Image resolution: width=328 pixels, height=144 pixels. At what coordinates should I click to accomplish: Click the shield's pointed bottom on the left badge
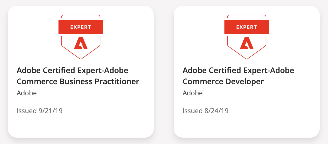point(81,56)
